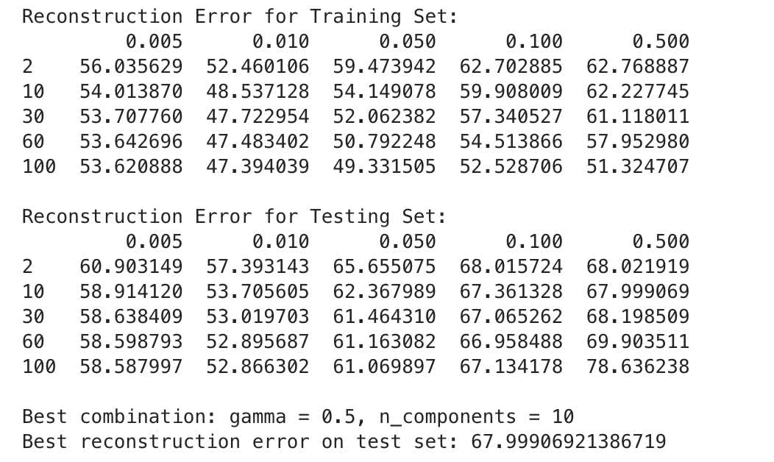Viewport: 774px width, 462px height.
Task: Click the 0.050 column header in training table
Action: (408, 41)
